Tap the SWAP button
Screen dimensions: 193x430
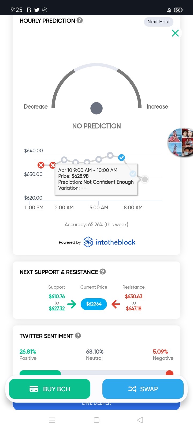click(x=143, y=389)
